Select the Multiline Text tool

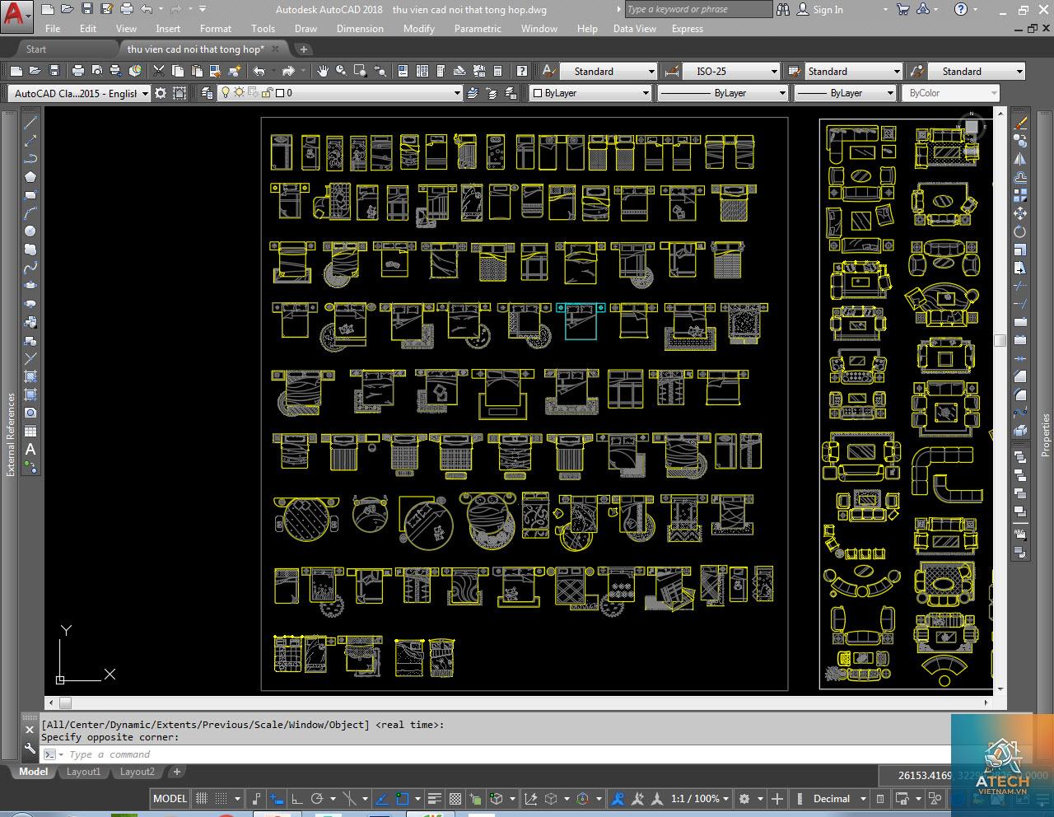click(30, 450)
